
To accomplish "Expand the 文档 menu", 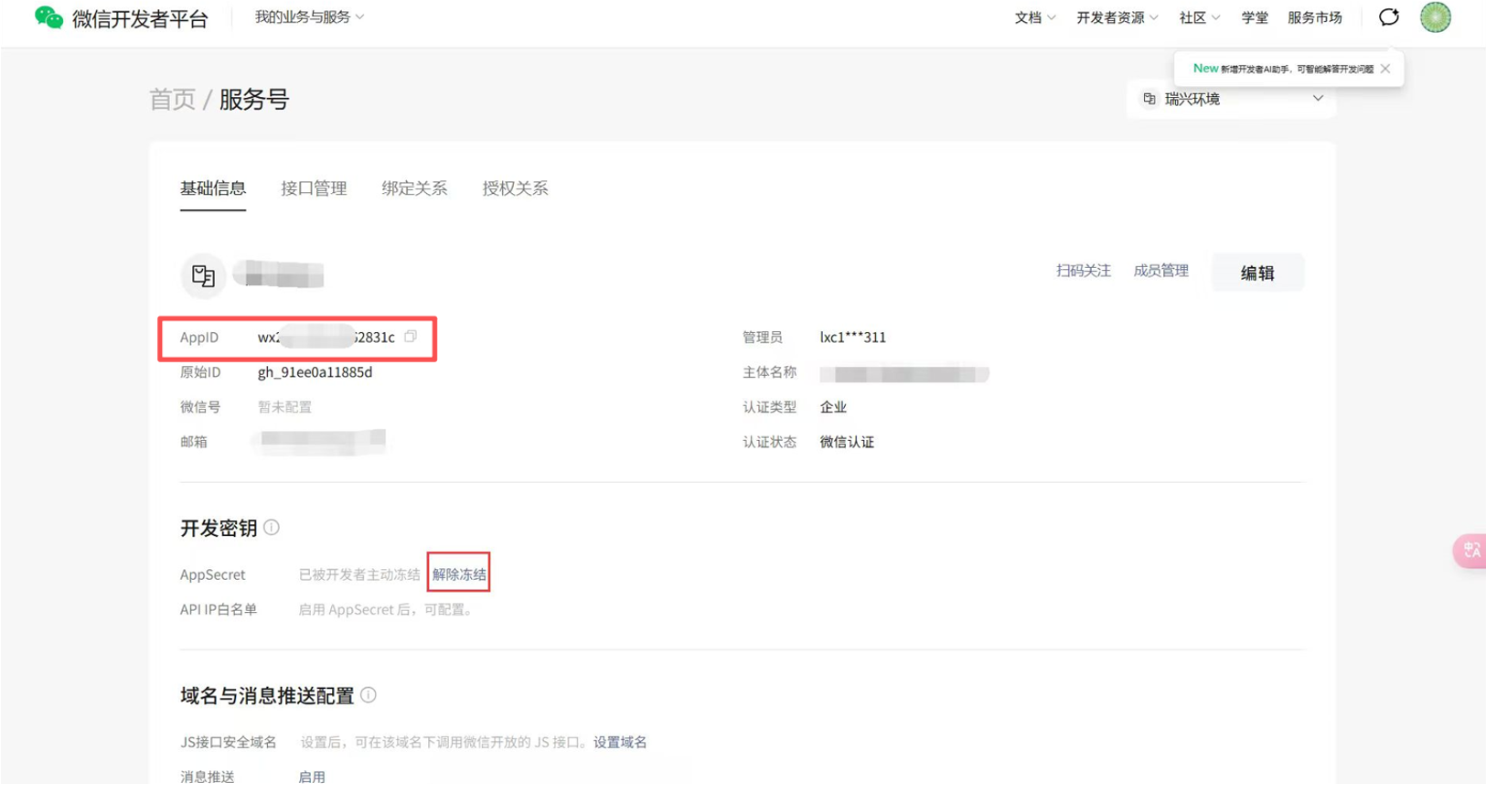I will tap(1035, 17).
